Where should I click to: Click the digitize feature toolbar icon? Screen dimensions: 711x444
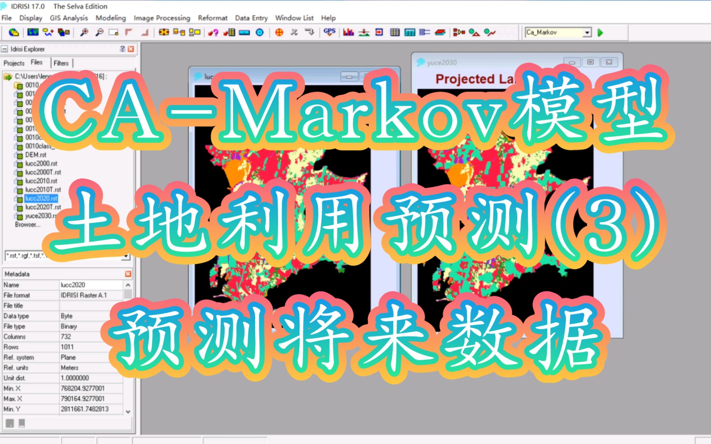pyautogui.click(x=48, y=32)
